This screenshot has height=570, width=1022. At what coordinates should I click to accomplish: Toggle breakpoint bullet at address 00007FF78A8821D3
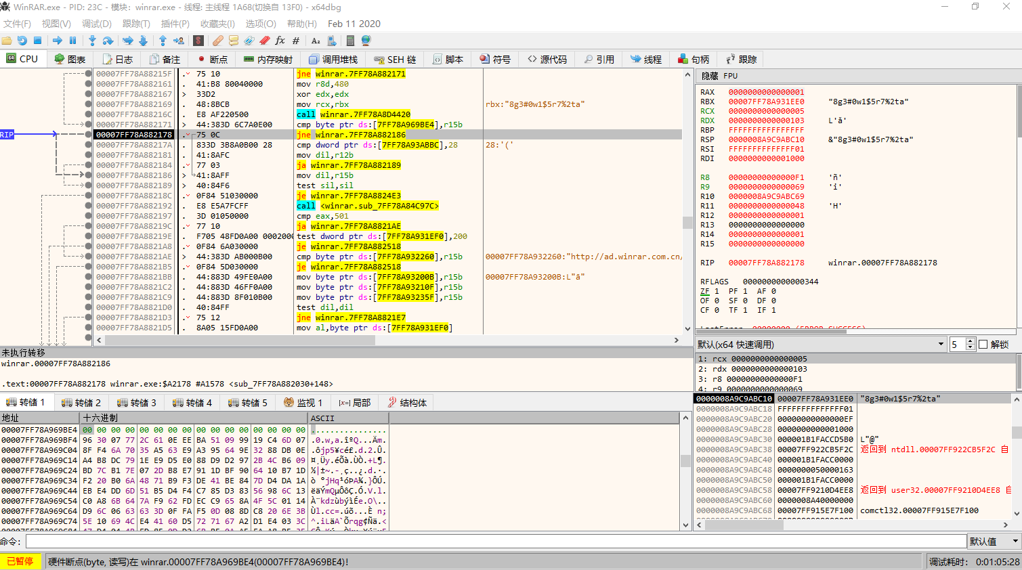coord(88,317)
